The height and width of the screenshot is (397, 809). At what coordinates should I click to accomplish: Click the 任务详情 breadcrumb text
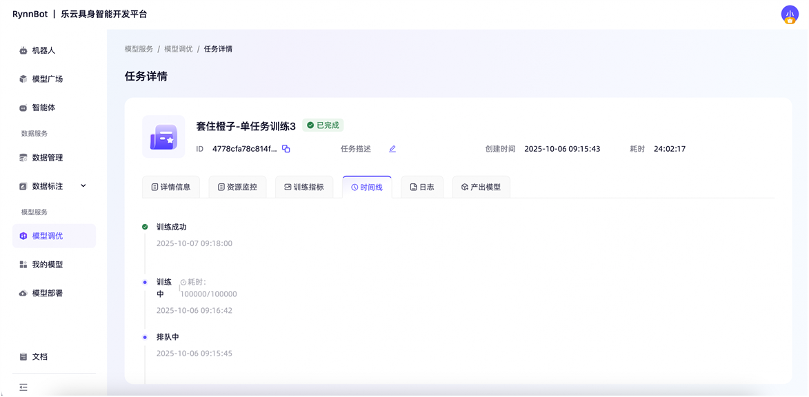click(x=218, y=49)
